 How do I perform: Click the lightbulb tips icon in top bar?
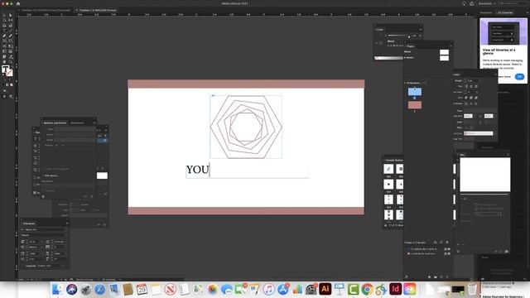coord(464,3)
